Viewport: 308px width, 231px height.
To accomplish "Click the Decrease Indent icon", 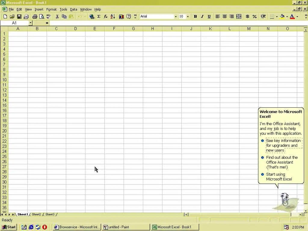I will pyautogui.click(x=263, y=17).
